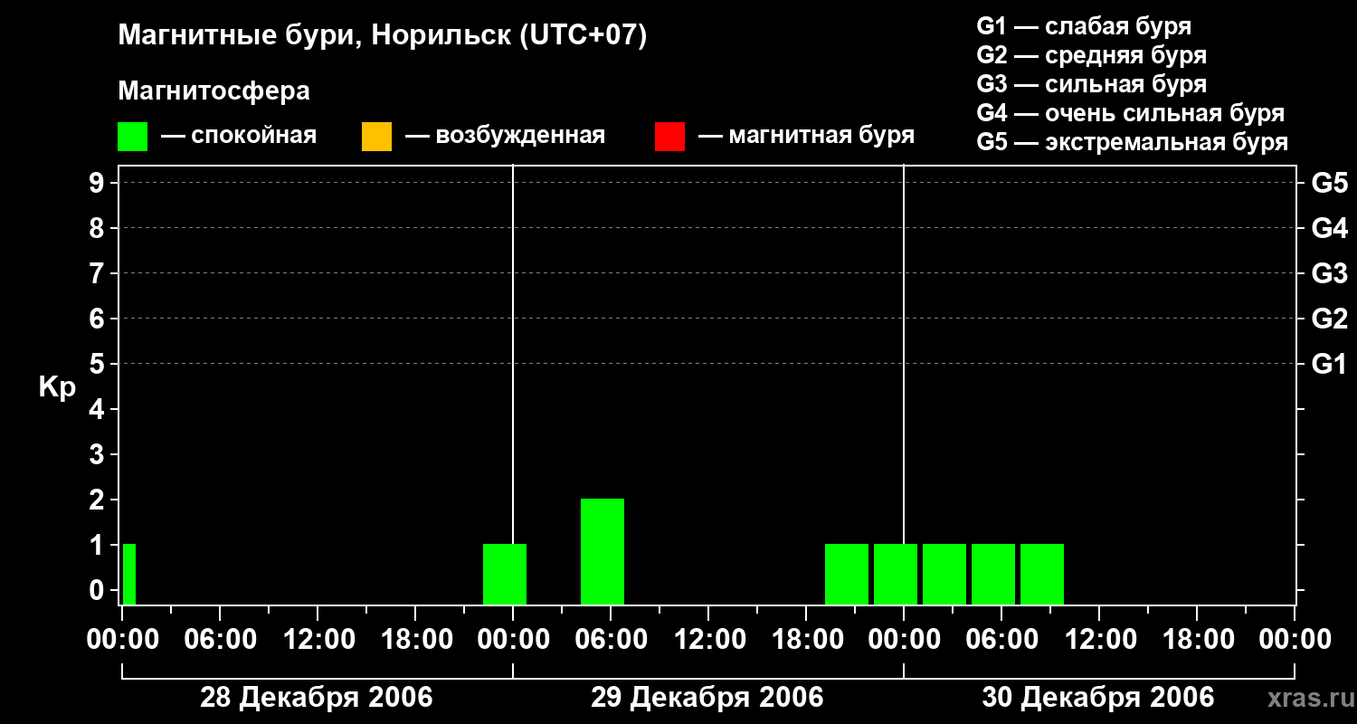Click the green 'спокойная' legend swatch
The height and width of the screenshot is (724, 1357).
click(x=133, y=136)
